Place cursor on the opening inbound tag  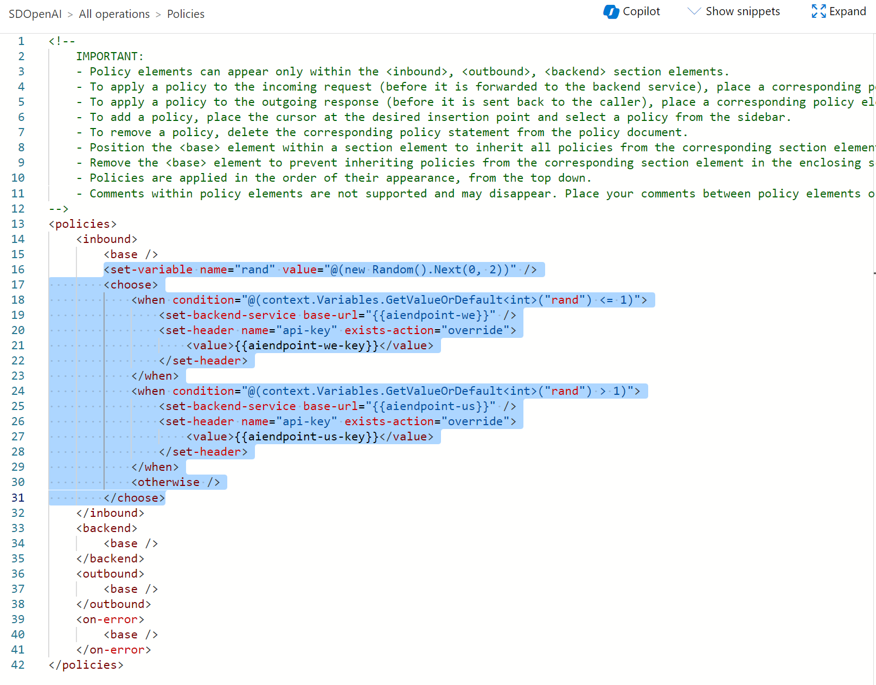pos(107,239)
